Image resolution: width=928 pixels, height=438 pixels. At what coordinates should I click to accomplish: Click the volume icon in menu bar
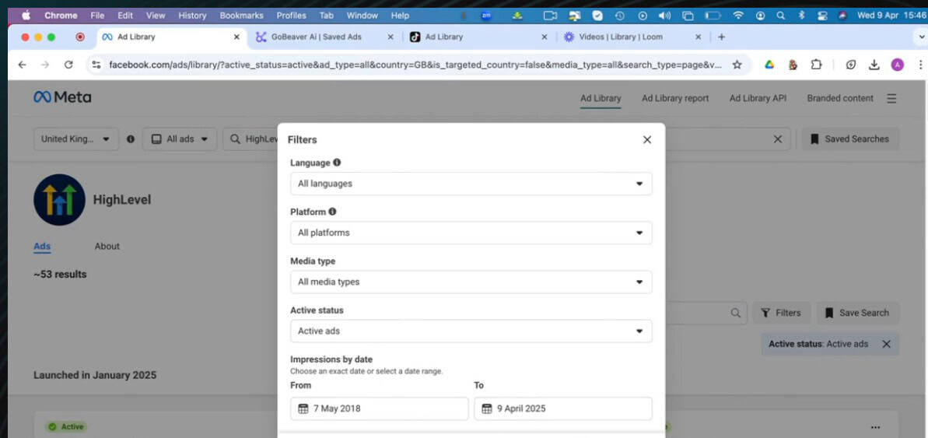point(664,16)
